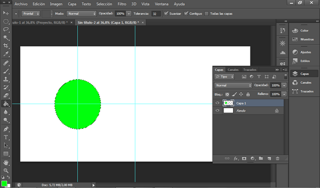This screenshot has width=320, height=188.
Task: Select the Type tool
Action: (6, 137)
